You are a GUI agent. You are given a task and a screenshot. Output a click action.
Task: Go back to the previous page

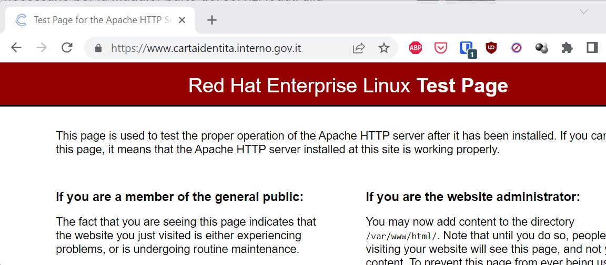(16, 48)
